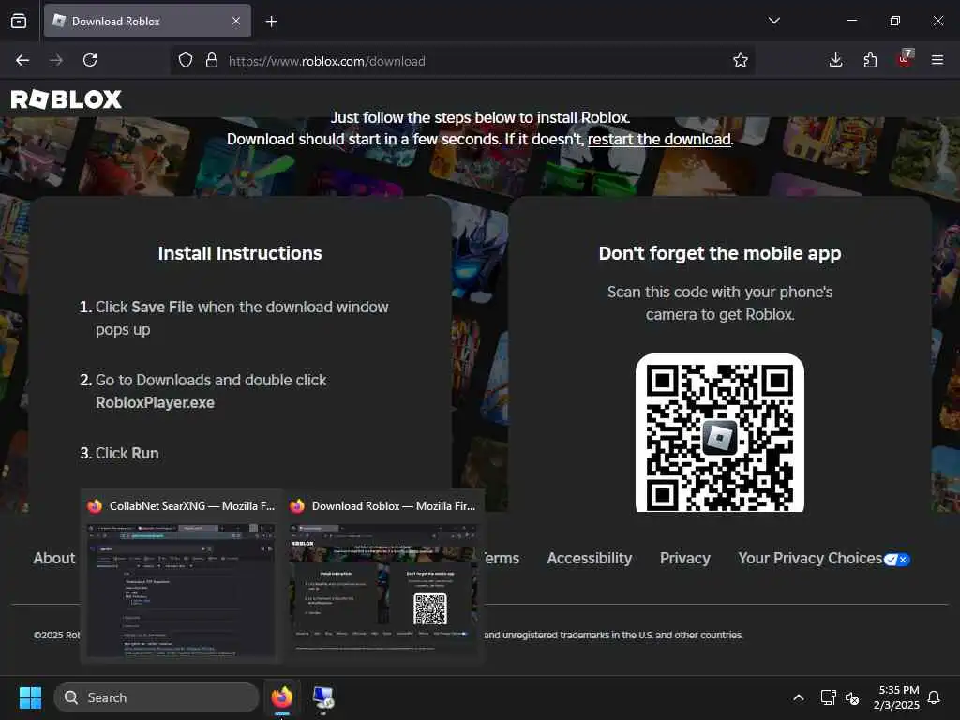Open the Accessibility footer link

(589, 558)
